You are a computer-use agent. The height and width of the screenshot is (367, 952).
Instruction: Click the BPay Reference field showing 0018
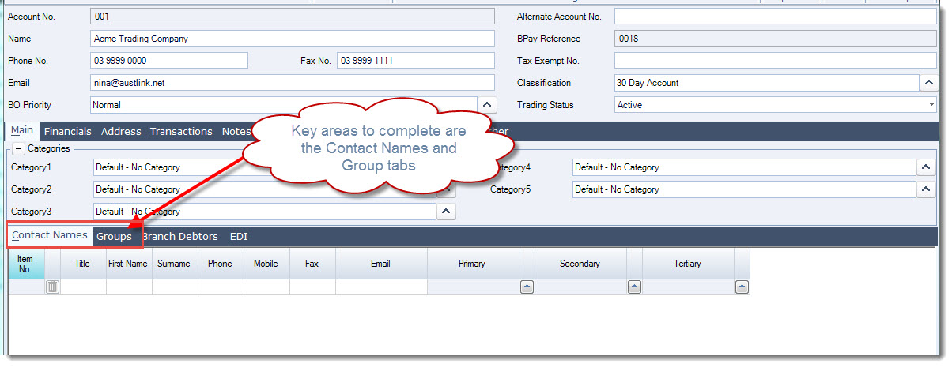[x=775, y=39]
